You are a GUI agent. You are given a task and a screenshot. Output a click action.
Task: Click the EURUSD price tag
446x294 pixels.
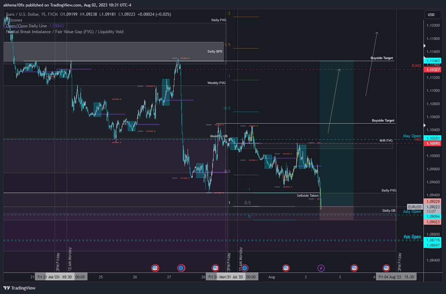pyautogui.click(x=415, y=207)
